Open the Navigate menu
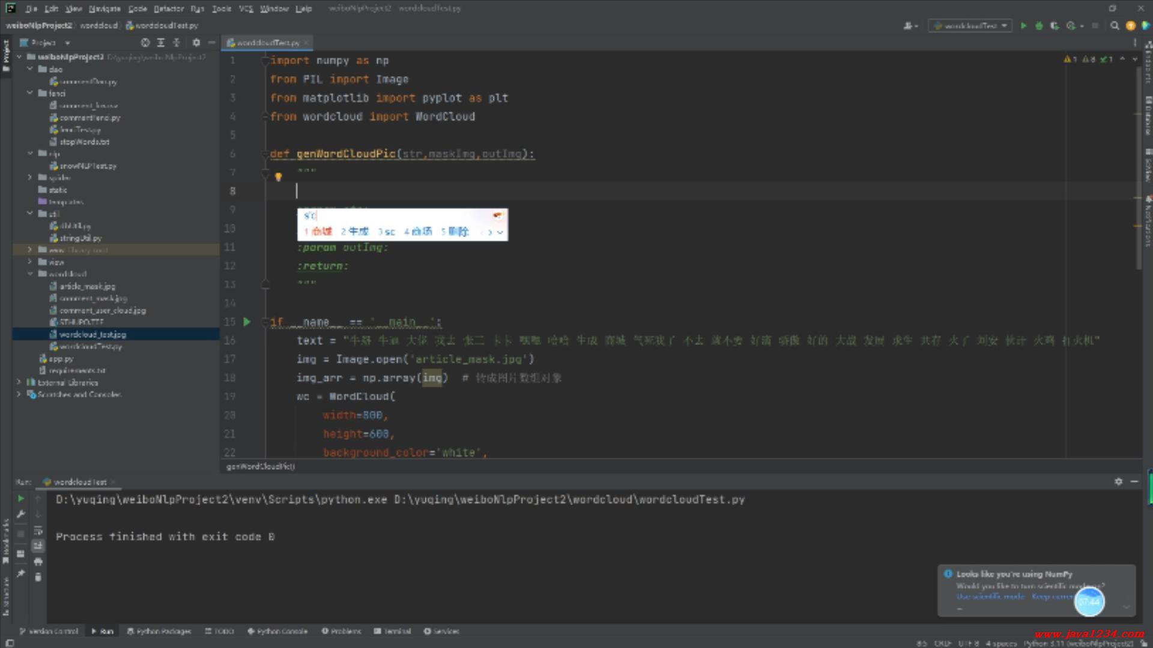The image size is (1153, 648). 104,8
